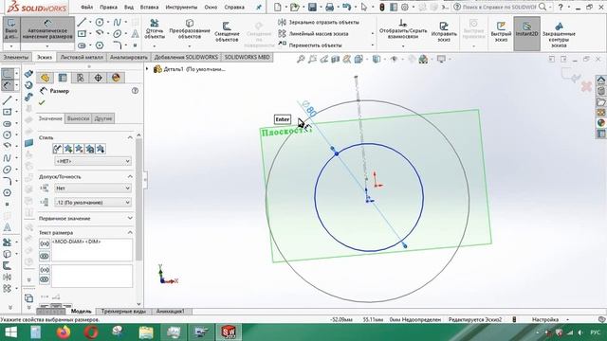This screenshot has height=341, width=607.
Task: Confirm dimension with green checkmark
Action: click(42, 103)
